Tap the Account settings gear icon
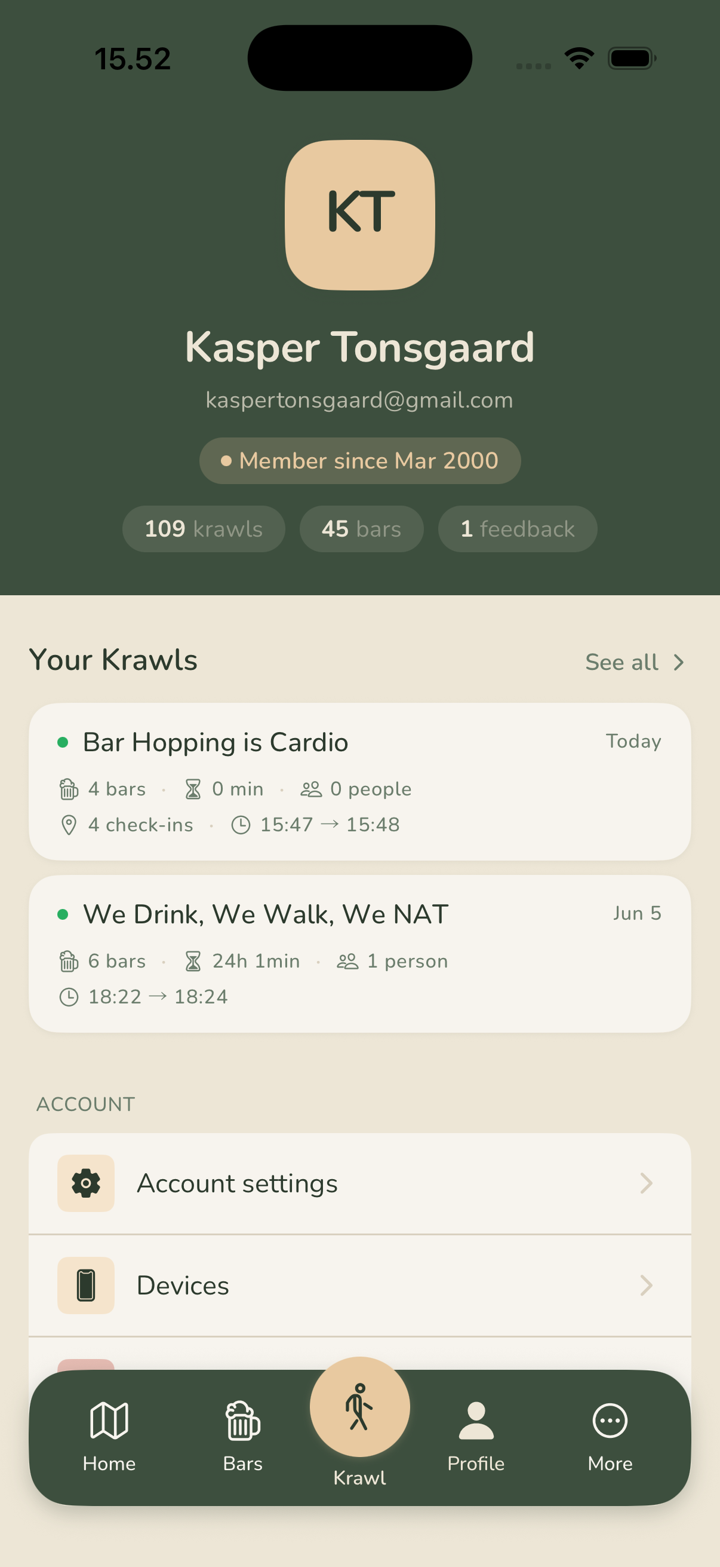Image resolution: width=720 pixels, height=1567 pixels. [85, 1183]
